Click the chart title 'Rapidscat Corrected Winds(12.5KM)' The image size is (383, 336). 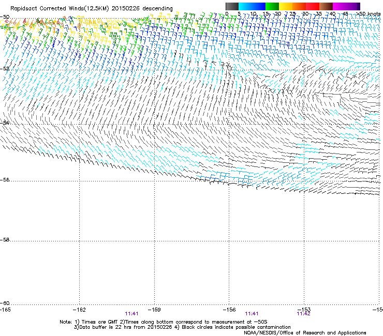tap(60, 8)
